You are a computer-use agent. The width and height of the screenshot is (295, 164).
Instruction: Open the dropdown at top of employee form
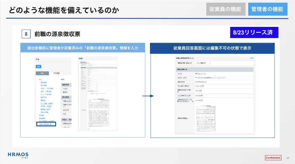(x=202, y=63)
